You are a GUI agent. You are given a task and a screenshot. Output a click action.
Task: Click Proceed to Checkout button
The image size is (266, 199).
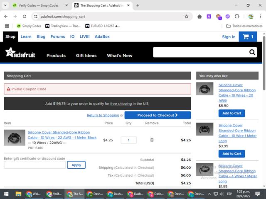pos(158,115)
